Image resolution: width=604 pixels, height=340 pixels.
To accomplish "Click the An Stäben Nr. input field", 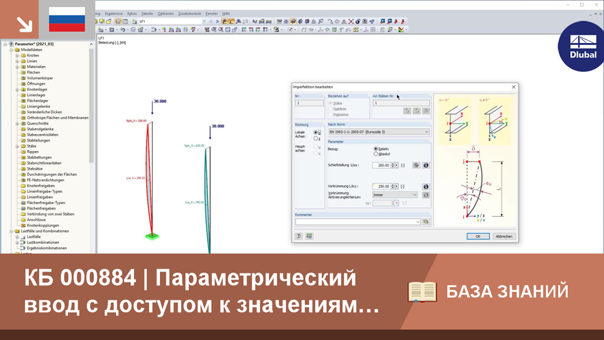I will pos(401,103).
